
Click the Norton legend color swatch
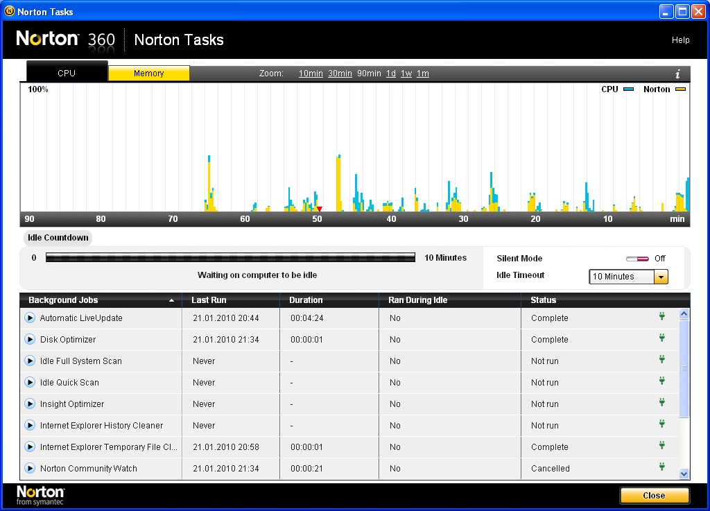681,89
